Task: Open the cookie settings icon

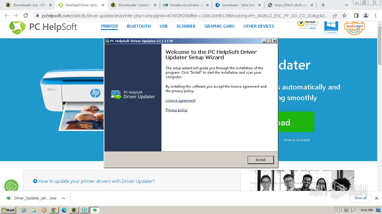Action: [x=11, y=186]
